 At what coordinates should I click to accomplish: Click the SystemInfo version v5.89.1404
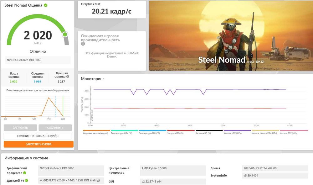point(275,176)
